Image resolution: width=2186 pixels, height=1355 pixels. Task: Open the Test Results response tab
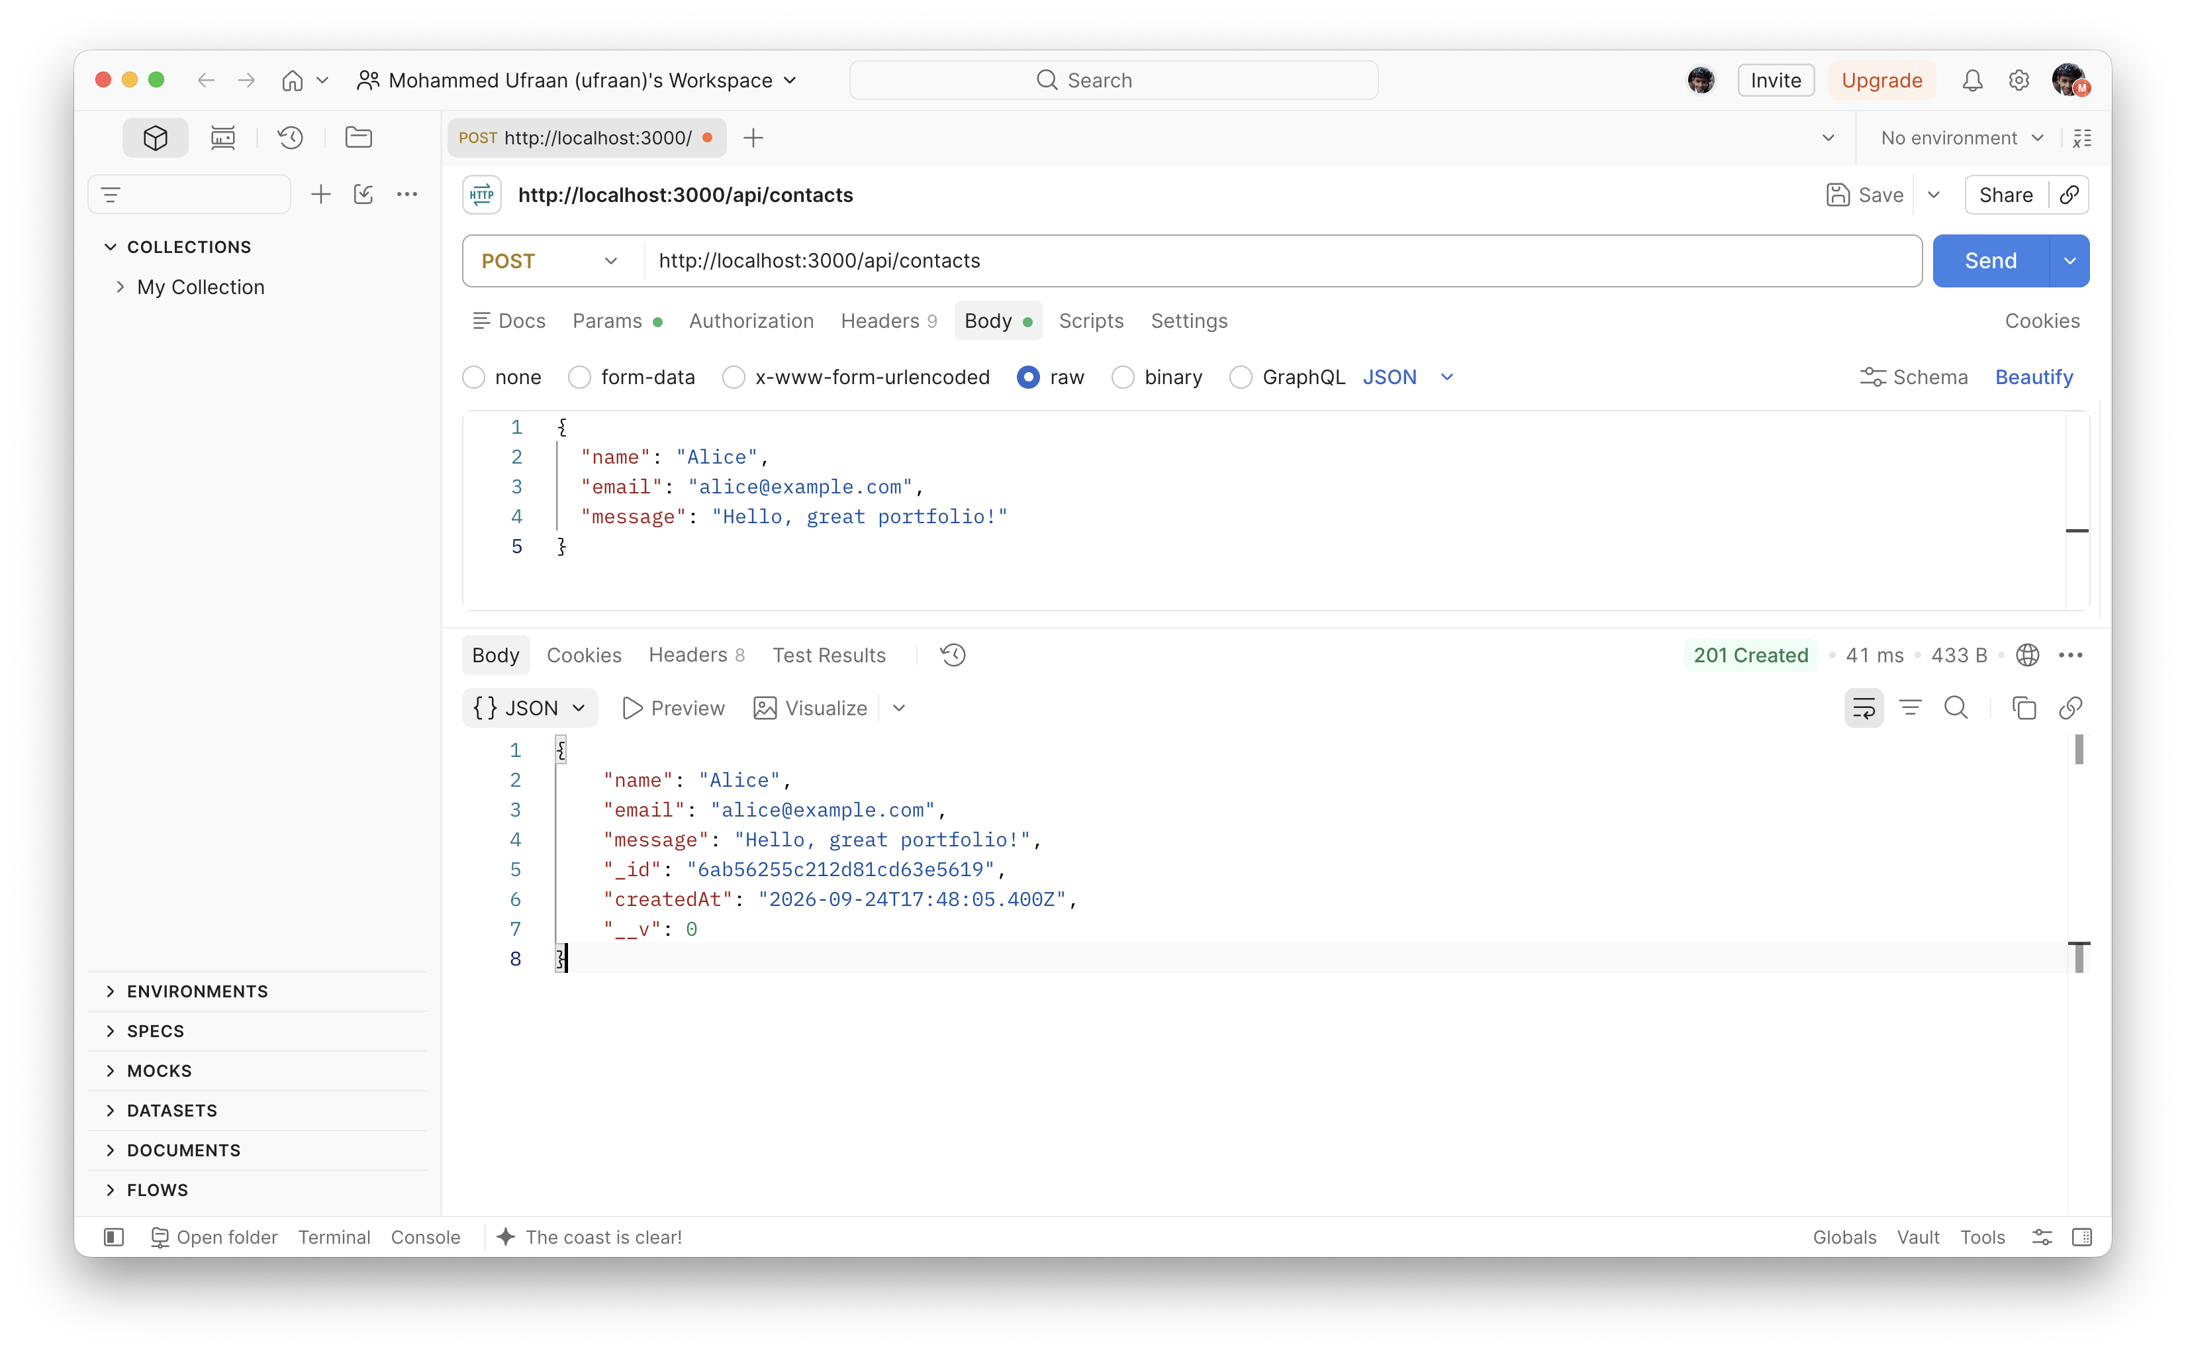point(829,655)
